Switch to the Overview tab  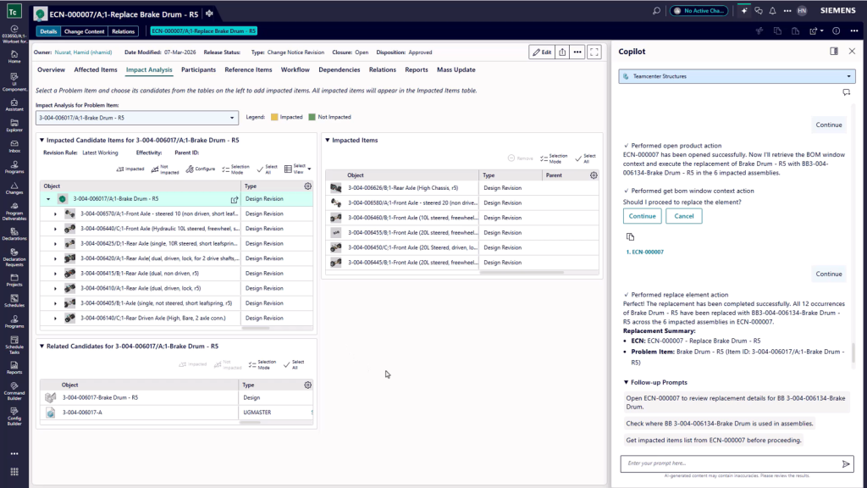[51, 69]
